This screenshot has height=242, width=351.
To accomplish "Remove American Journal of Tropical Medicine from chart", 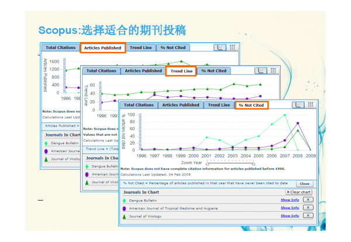I will 308,208.
